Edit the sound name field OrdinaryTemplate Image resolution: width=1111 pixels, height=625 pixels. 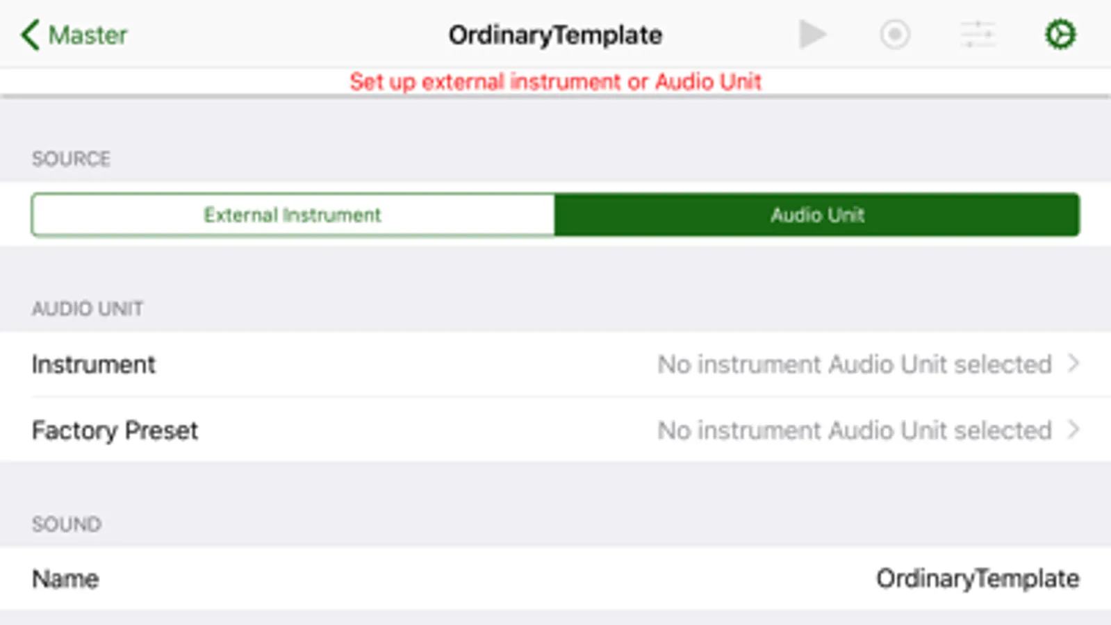[977, 578]
